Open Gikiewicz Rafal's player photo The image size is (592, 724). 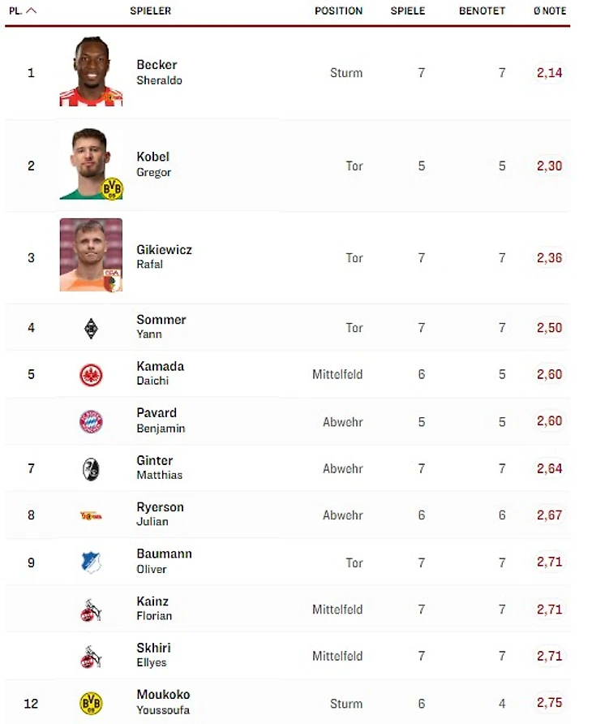click(x=91, y=255)
